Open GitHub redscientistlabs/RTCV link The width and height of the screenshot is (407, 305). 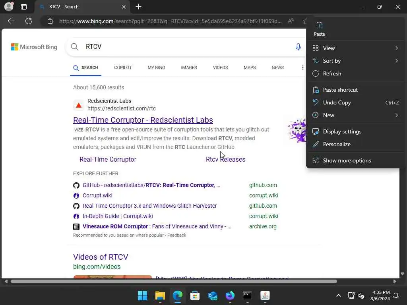point(151,185)
